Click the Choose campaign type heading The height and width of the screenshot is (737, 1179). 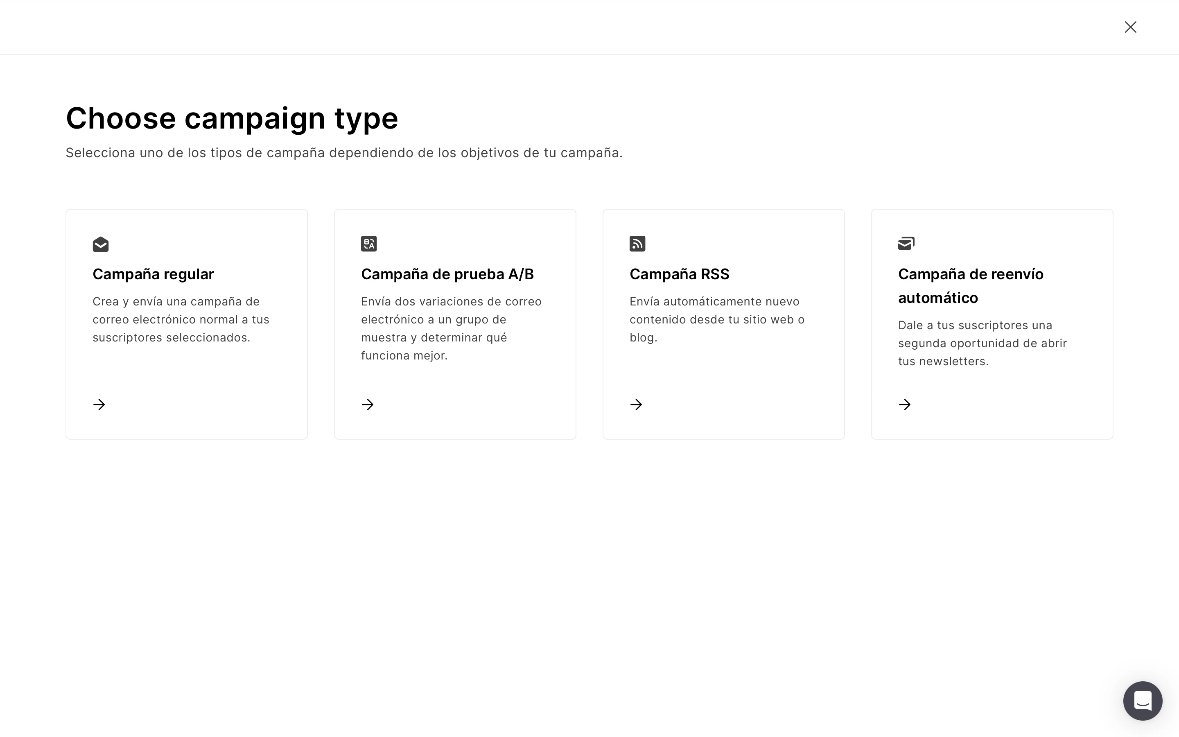[x=232, y=118]
